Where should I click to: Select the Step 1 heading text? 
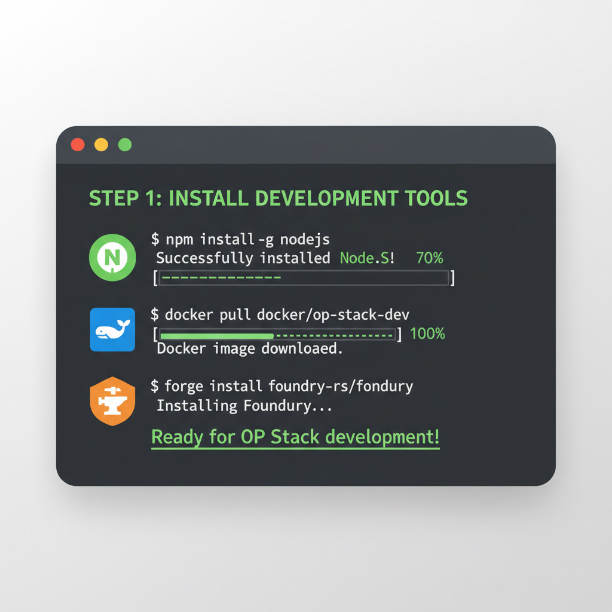pyautogui.click(x=279, y=198)
